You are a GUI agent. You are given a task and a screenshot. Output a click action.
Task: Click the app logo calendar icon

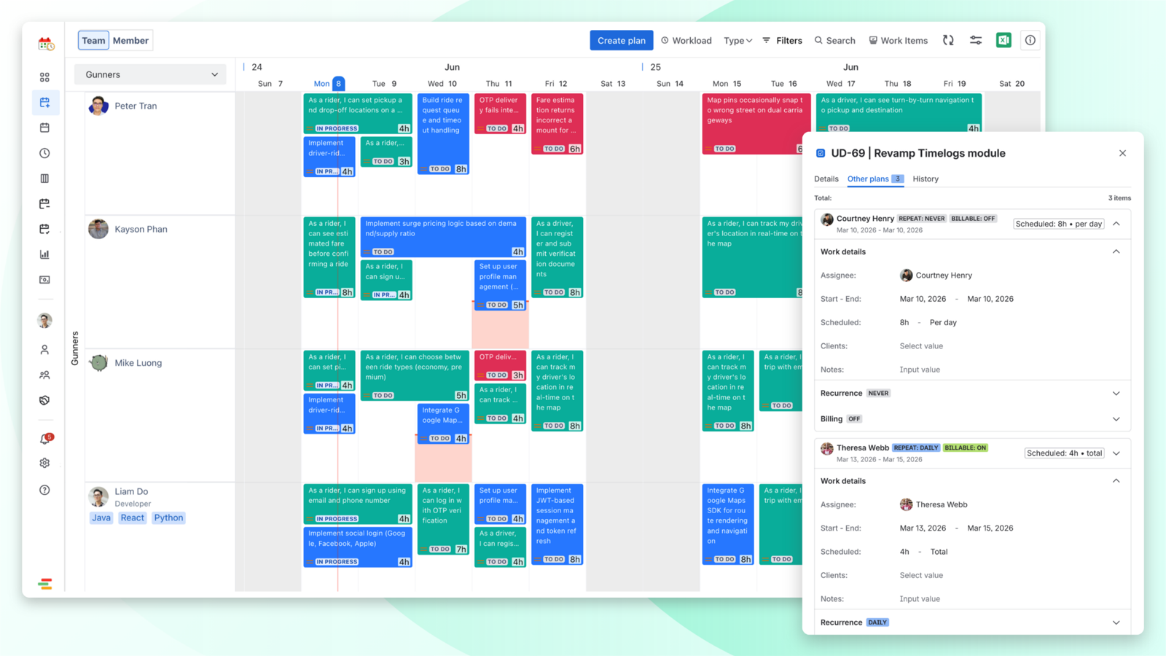click(46, 44)
